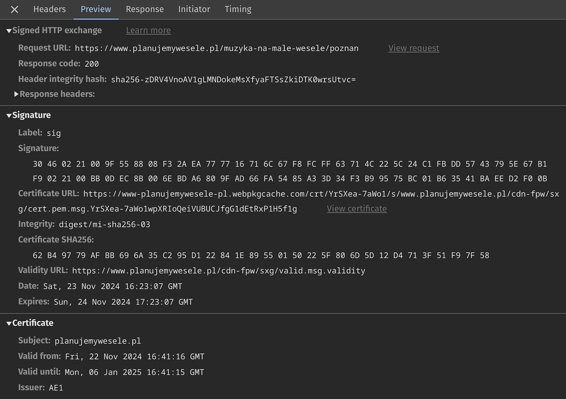Click the Certificate URL webpkgcache address
Screen dimensions: 566x399
click(288, 201)
